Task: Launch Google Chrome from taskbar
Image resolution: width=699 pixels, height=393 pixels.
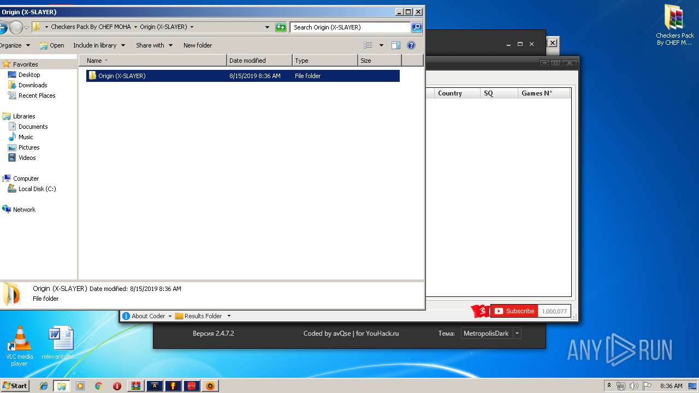Action: pos(98,386)
